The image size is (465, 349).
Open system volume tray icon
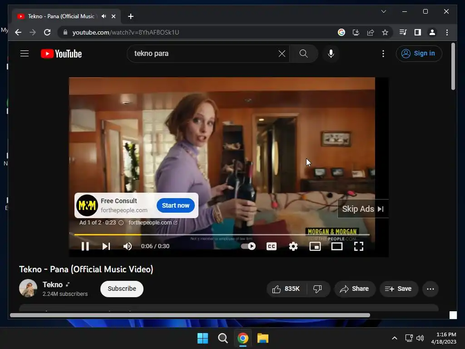tap(420, 338)
